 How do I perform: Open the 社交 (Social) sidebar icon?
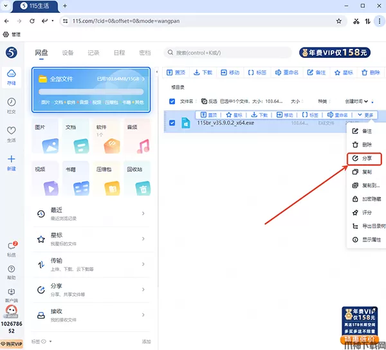12,106
